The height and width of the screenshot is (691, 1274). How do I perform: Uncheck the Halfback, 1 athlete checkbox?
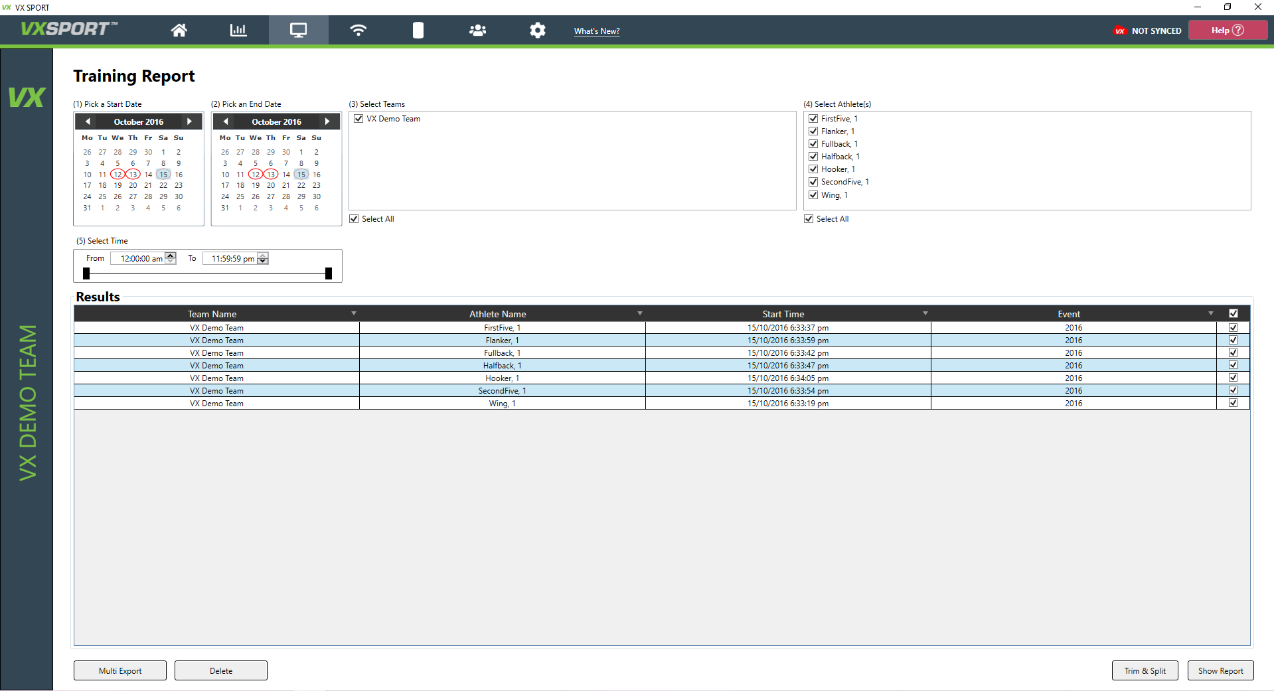[813, 157]
